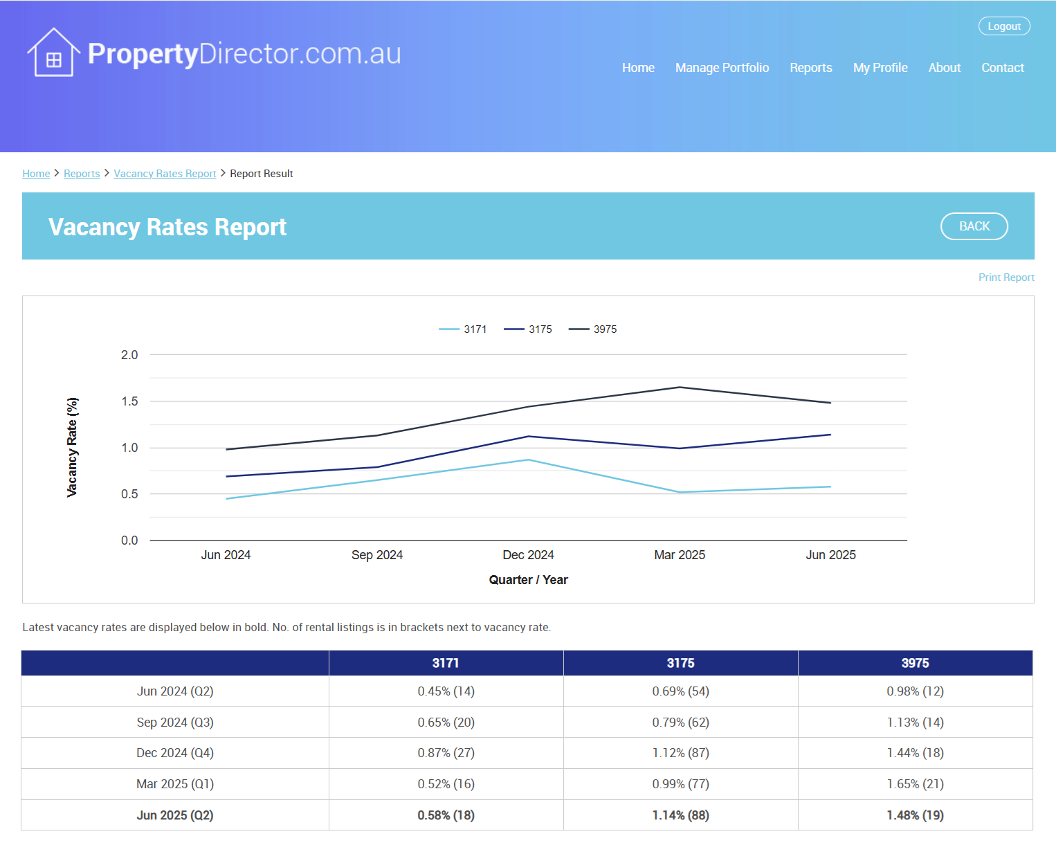The image size is (1056, 854).
Task: Open the Home menu item
Action: point(637,68)
